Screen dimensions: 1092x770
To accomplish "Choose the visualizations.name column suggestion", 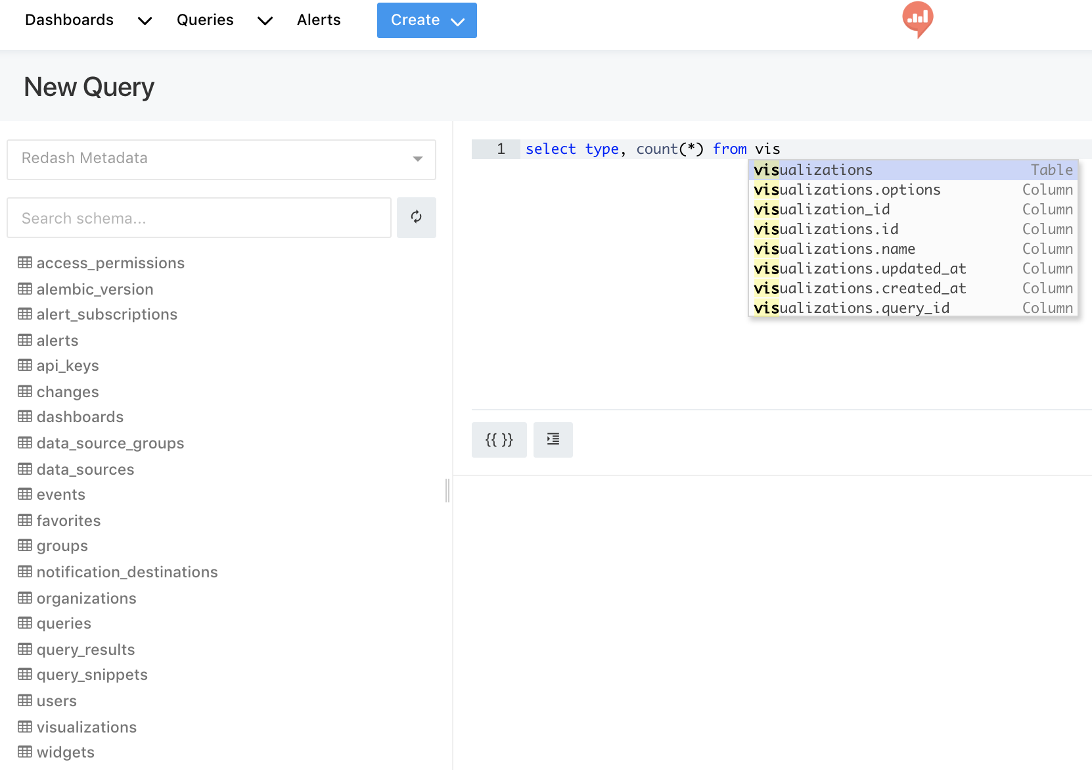I will coord(913,249).
